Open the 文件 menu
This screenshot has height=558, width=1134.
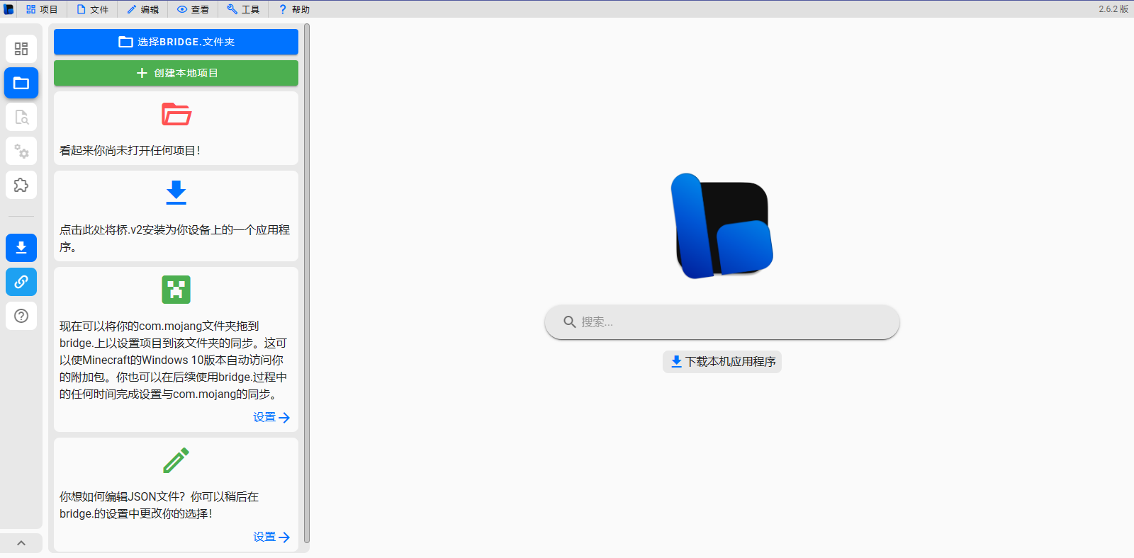93,9
